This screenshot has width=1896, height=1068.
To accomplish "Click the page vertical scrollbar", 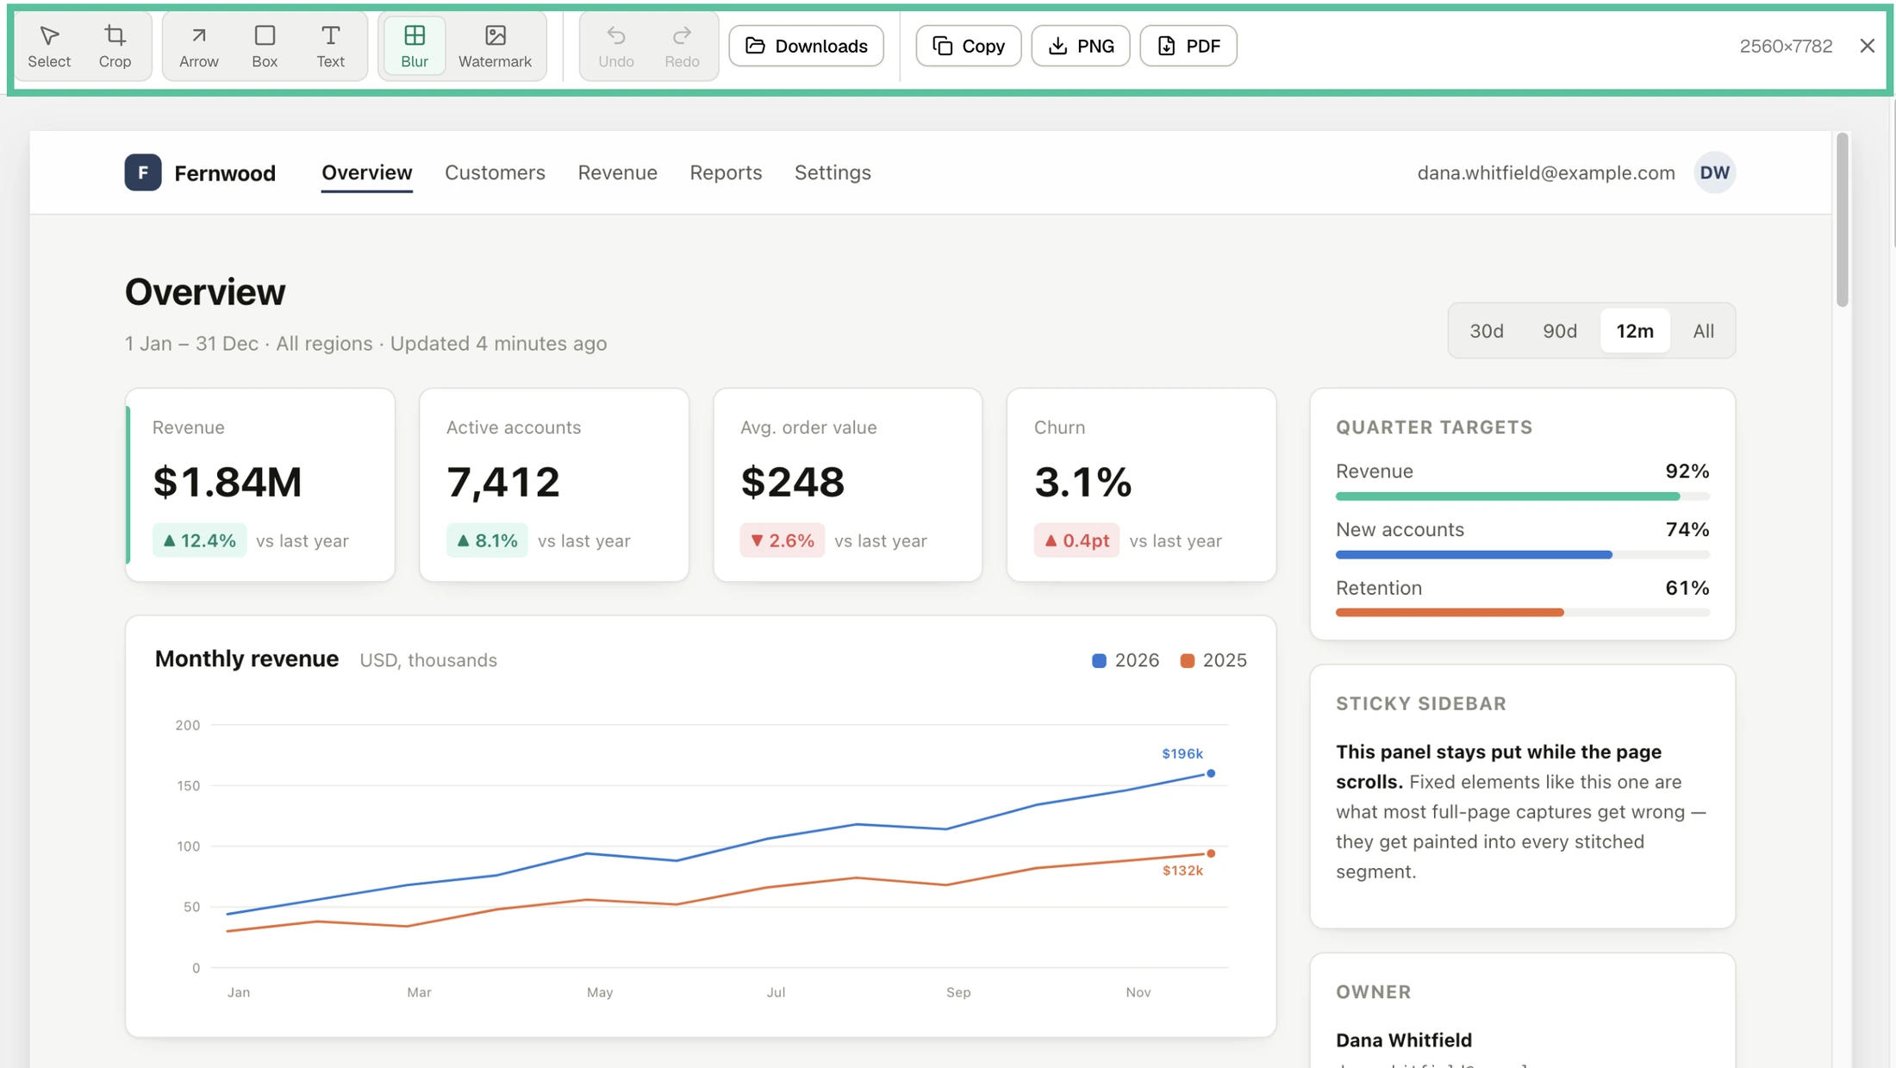I will pyautogui.click(x=1842, y=220).
